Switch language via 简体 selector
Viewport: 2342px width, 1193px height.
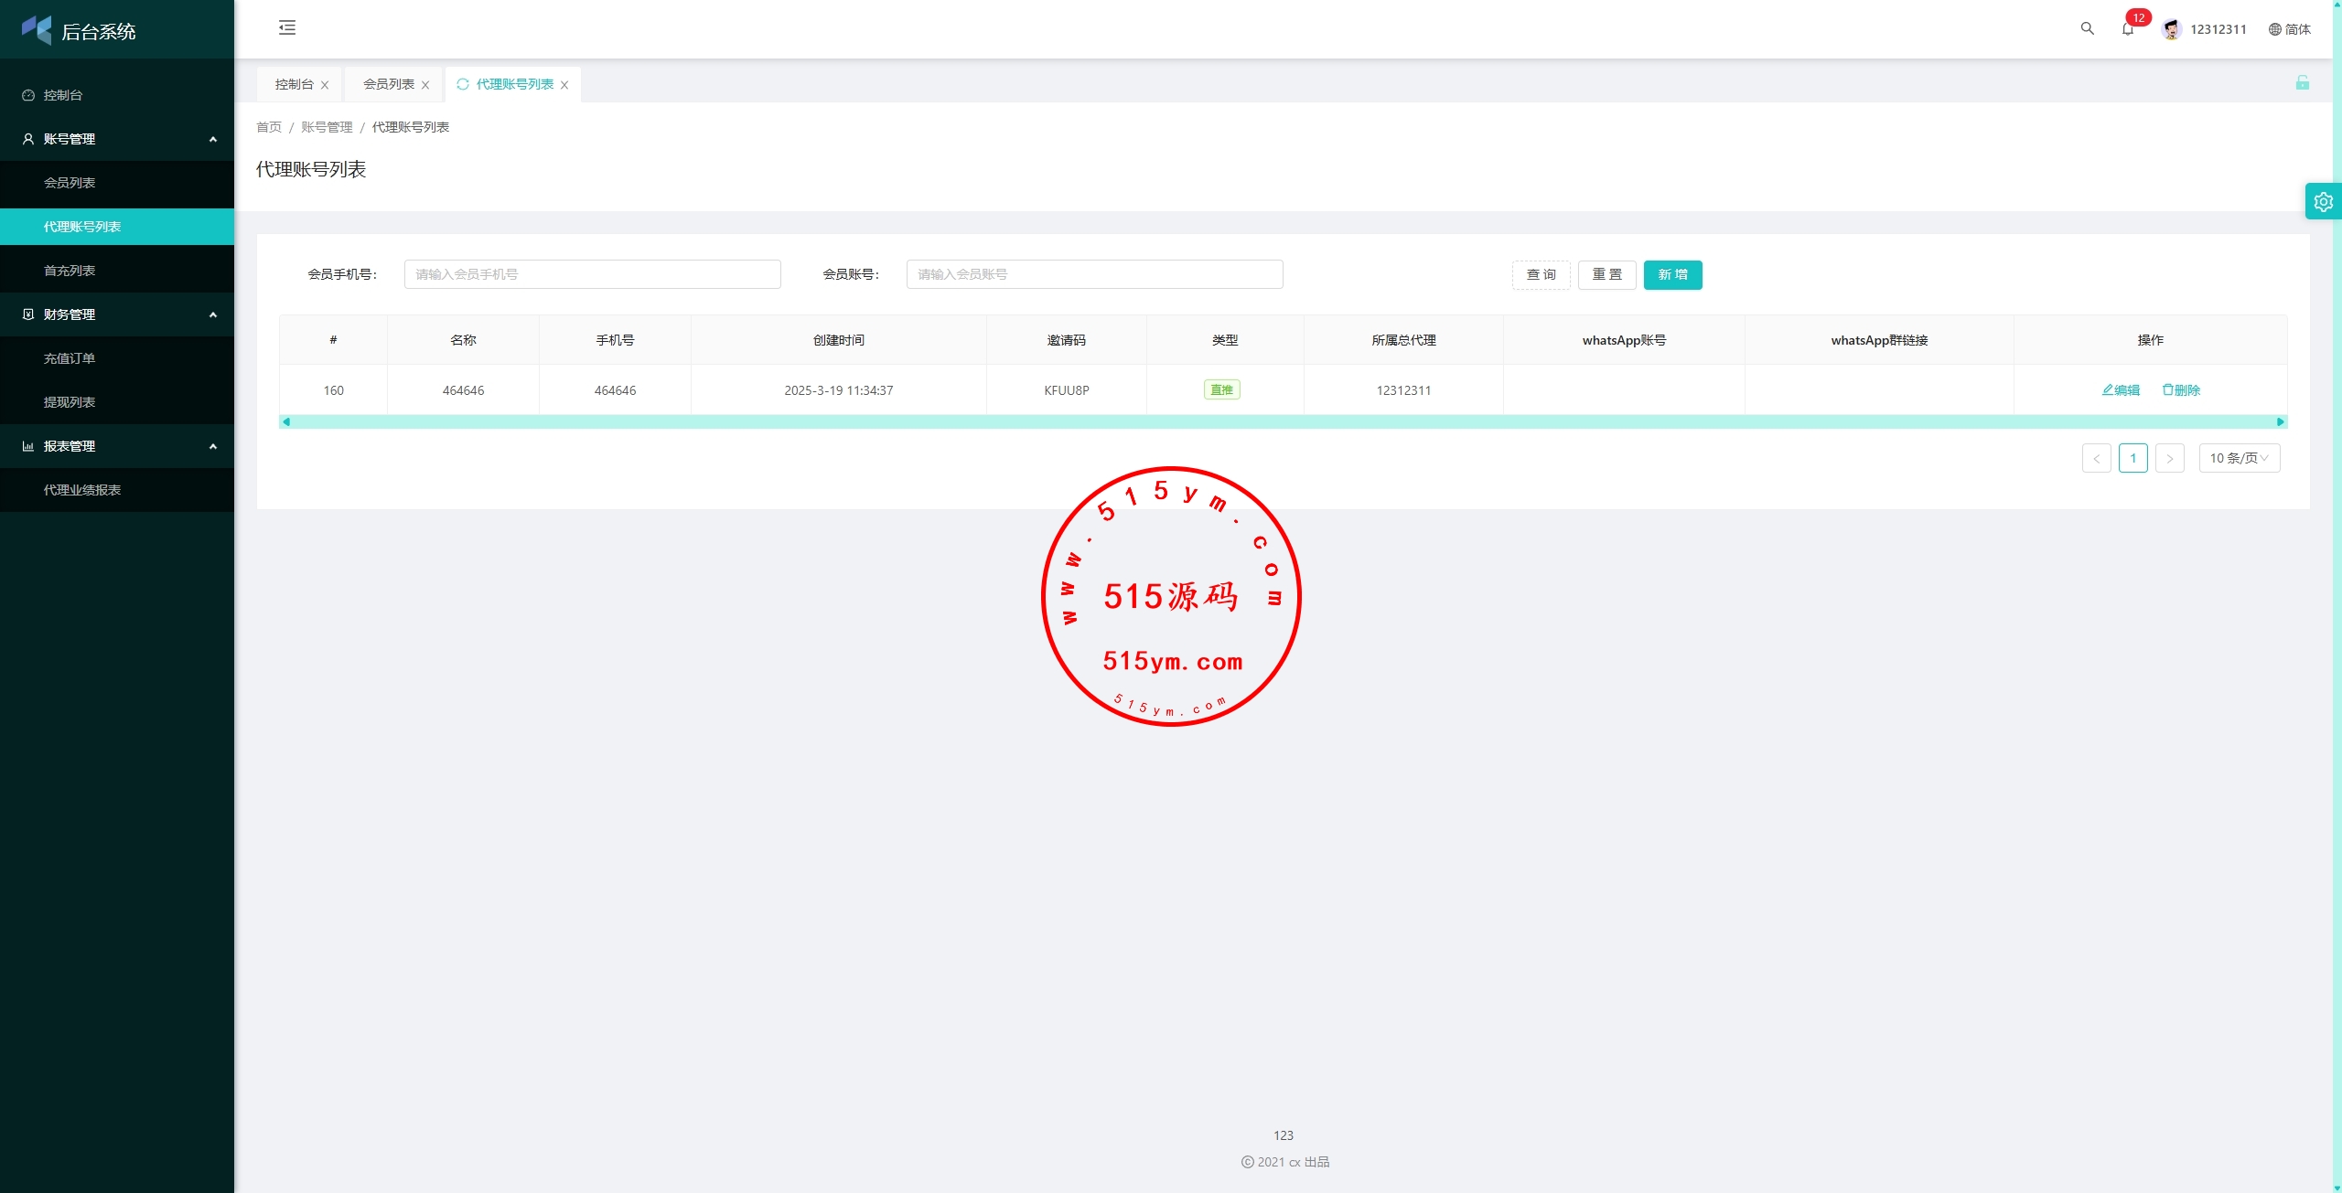[x=2289, y=29]
